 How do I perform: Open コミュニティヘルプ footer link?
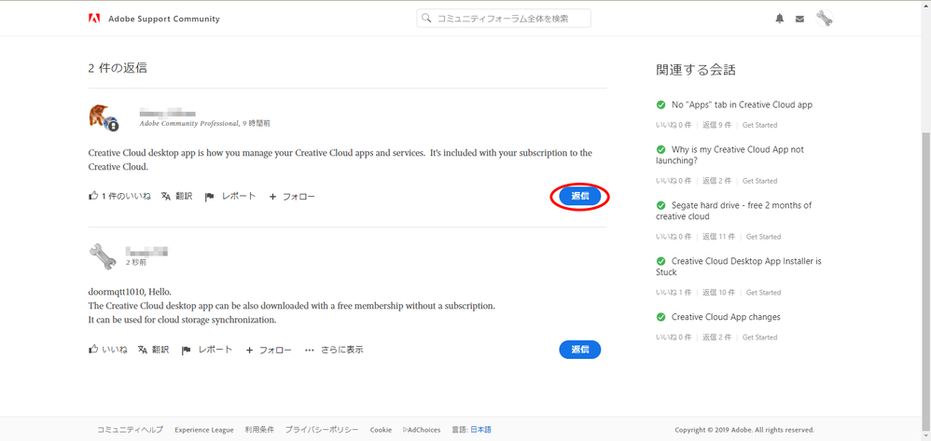pyautogui.click(x=130, y=430)
